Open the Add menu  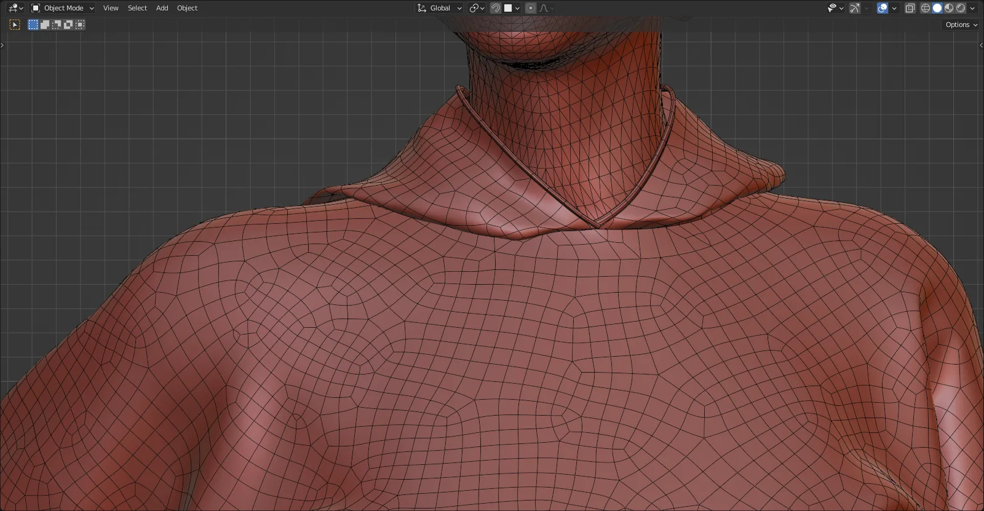coord(162,8)
